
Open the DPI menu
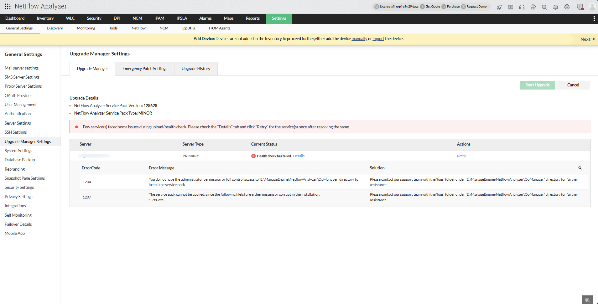(117, 18)
